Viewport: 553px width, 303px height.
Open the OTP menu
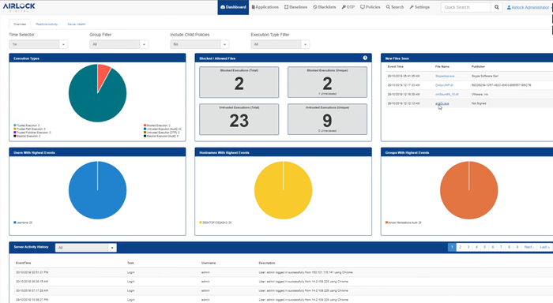tap(348, 7)
